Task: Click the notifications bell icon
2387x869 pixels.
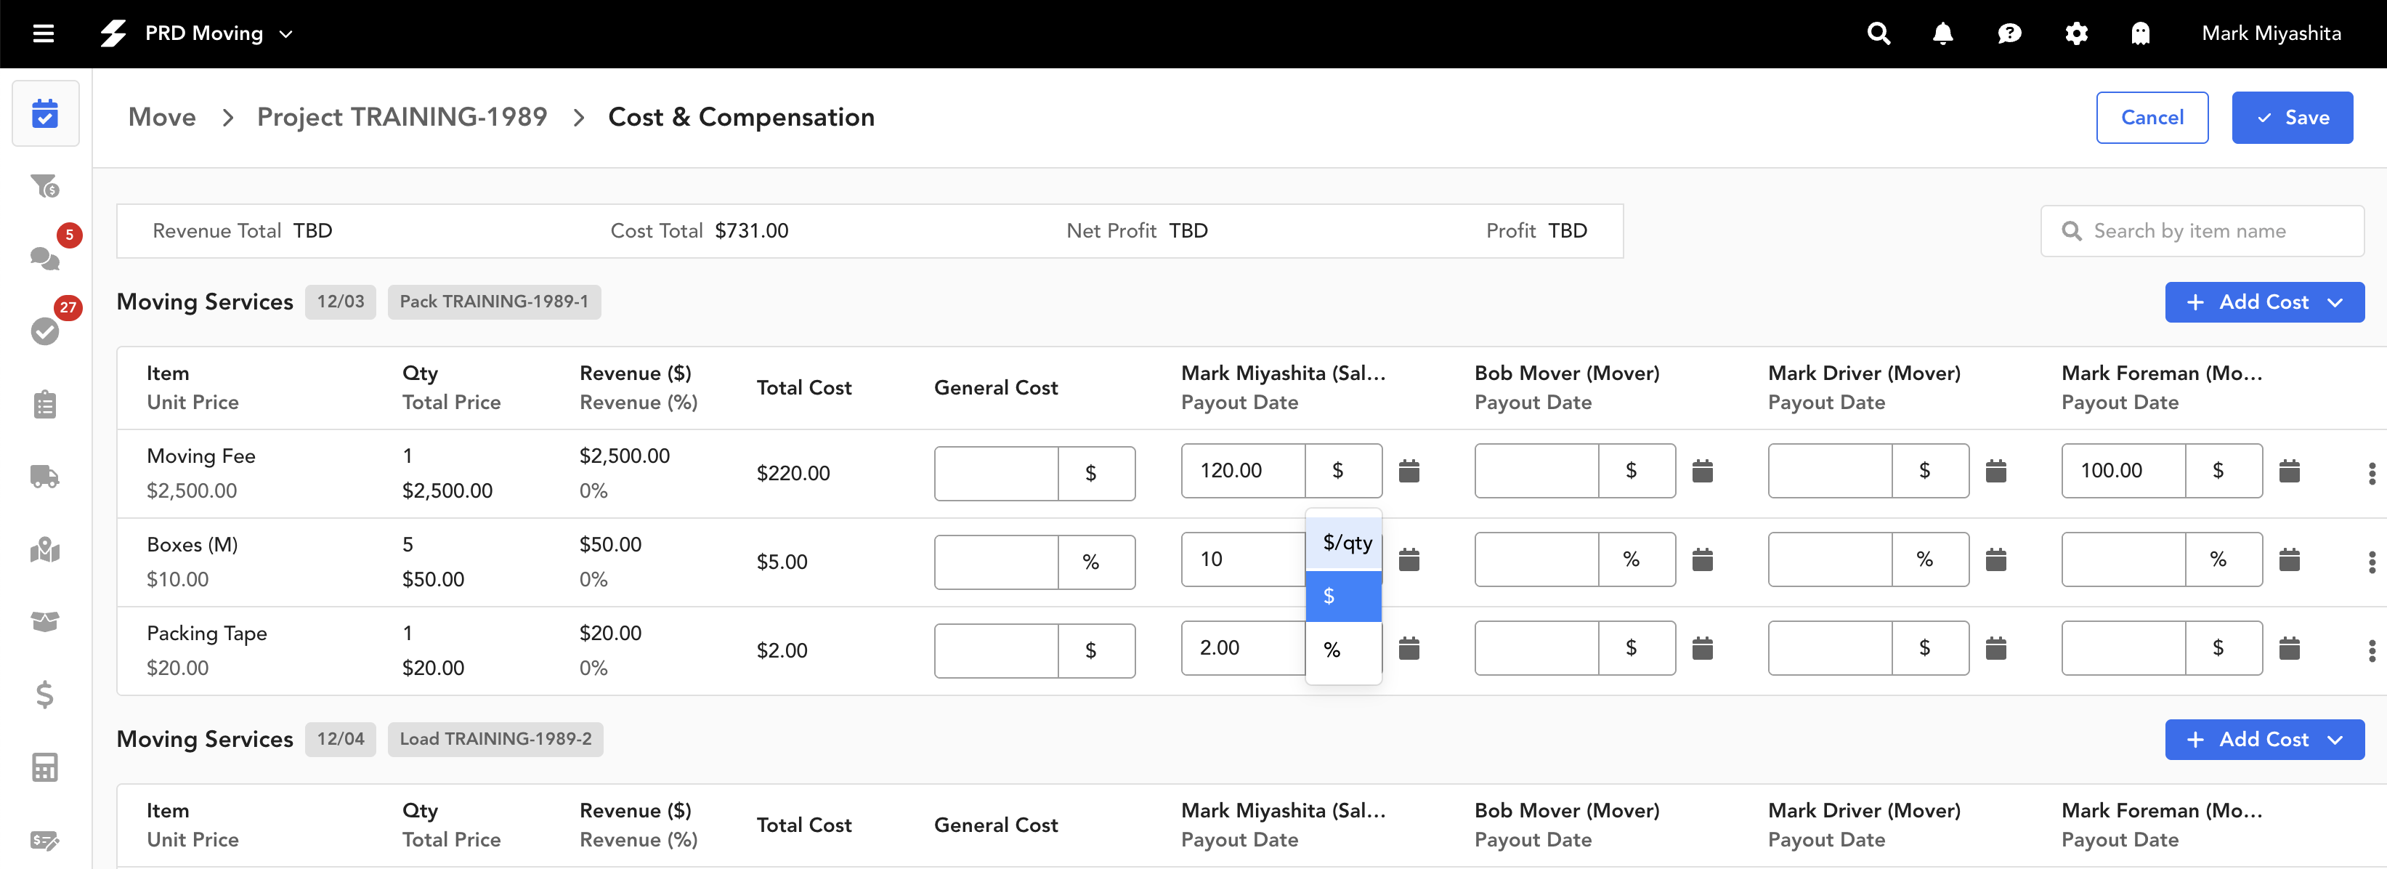Action: tap(1942, 34)
